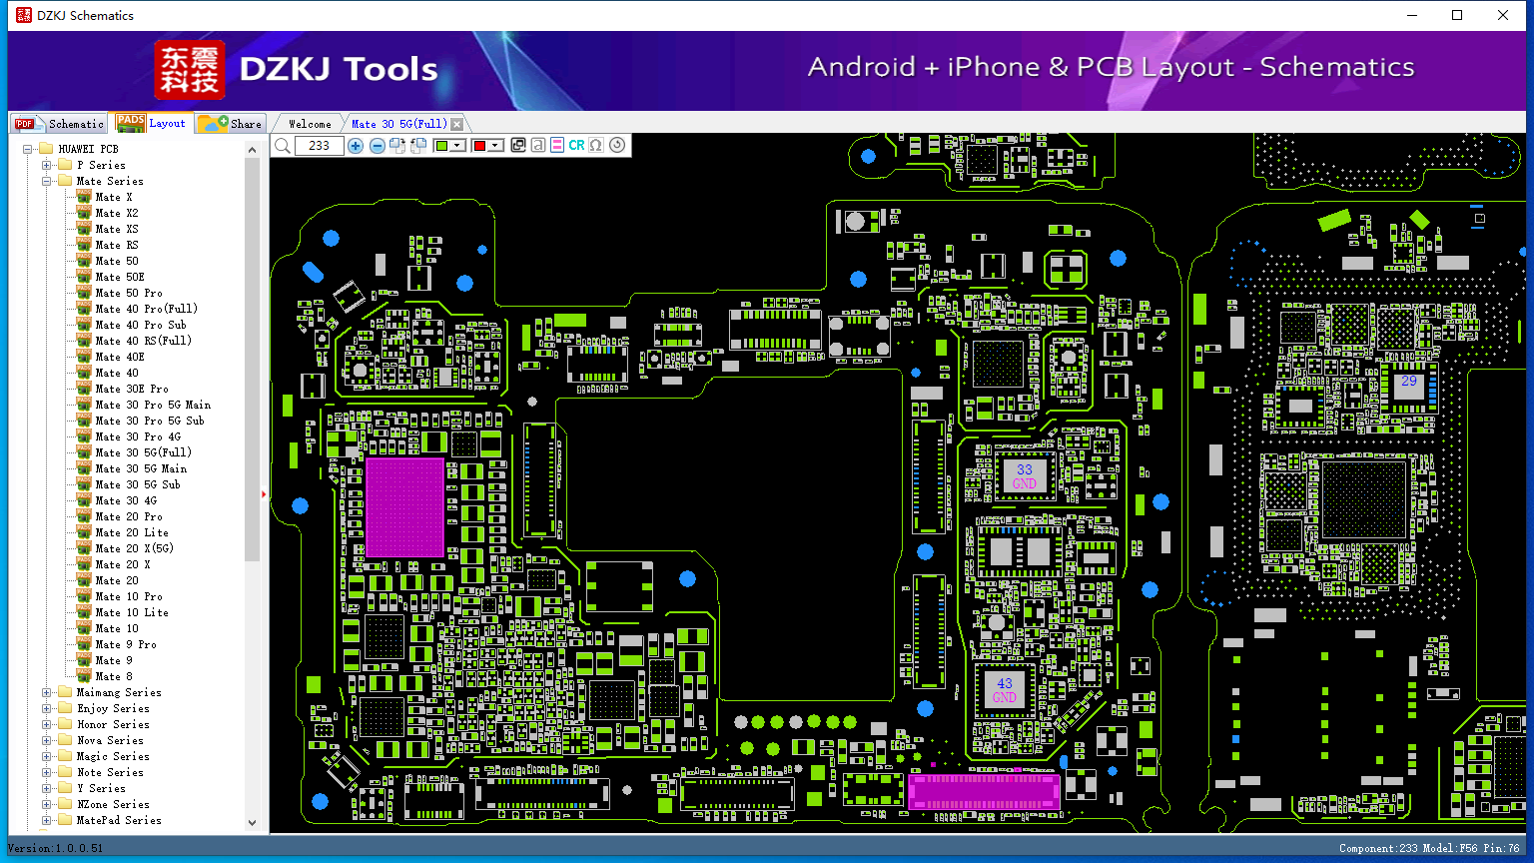The image size is (1534, 863).
Task: Open the Mate X2 layout entry
Action: pos(117,213)
